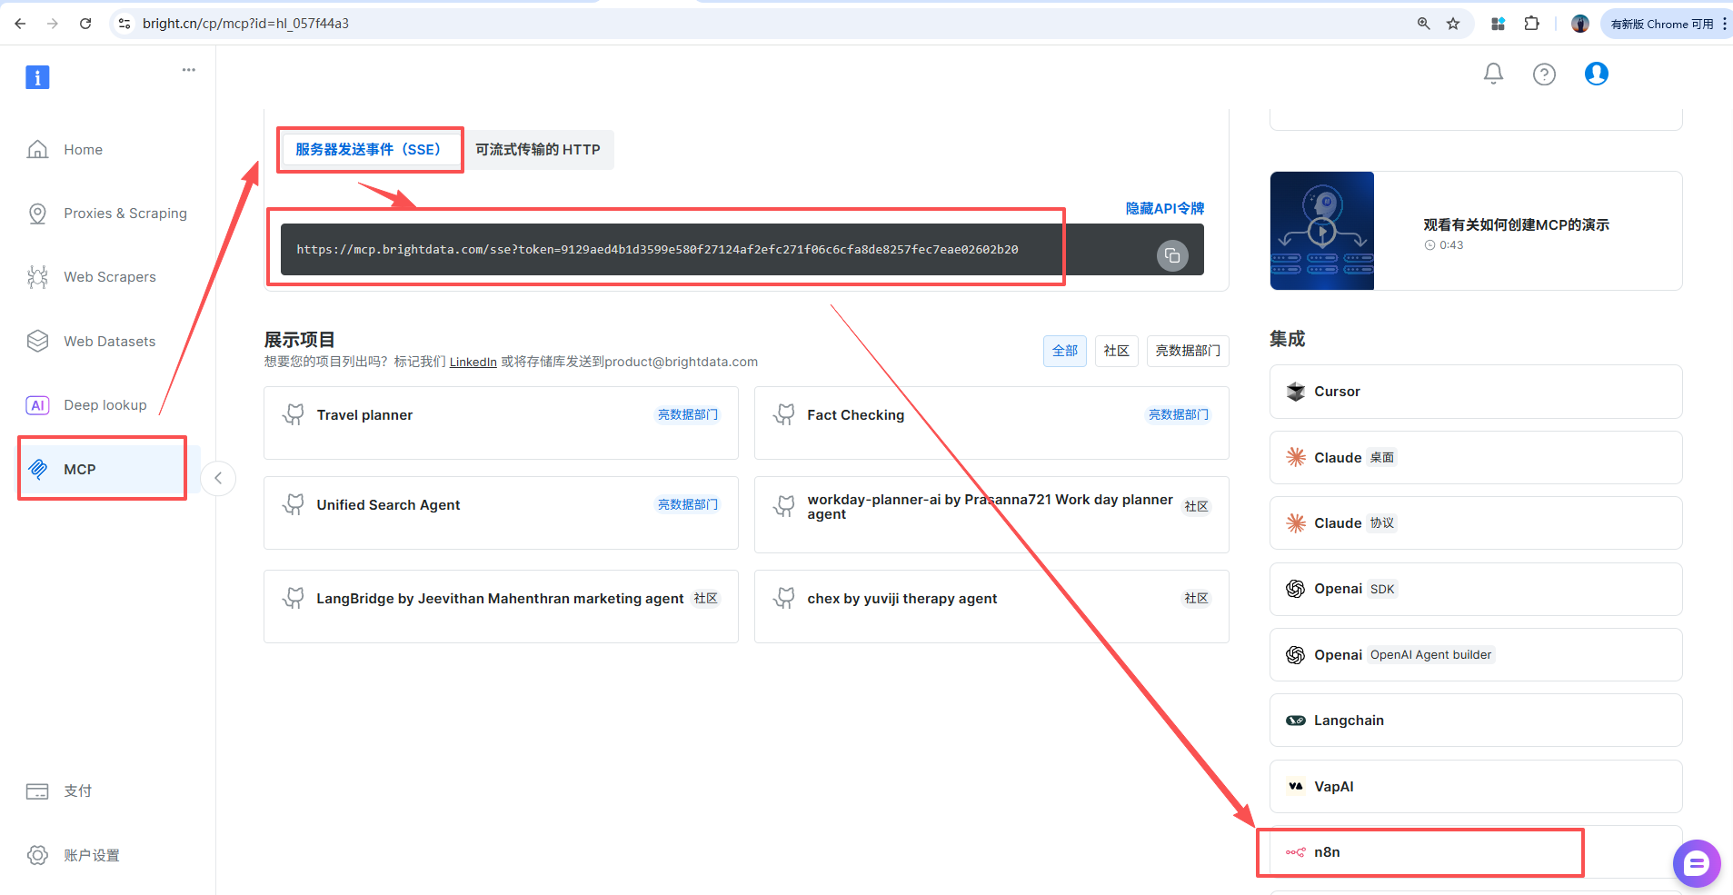The image size is (1733, 895).
Task: Open the Chrome profile avatar
Action: [1580, 24]
